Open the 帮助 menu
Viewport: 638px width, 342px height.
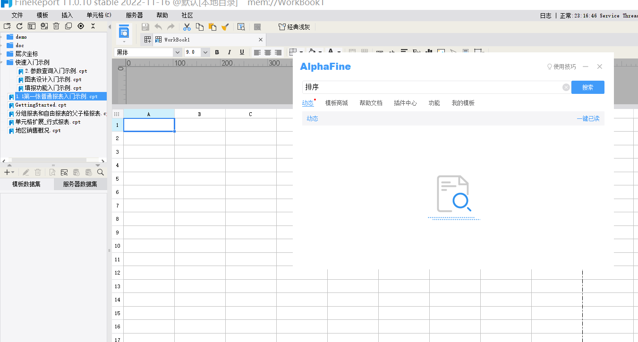click(162, 16)
